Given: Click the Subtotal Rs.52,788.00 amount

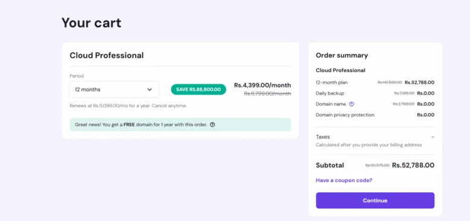Looking at the screenshot, I should pos(413,166).
